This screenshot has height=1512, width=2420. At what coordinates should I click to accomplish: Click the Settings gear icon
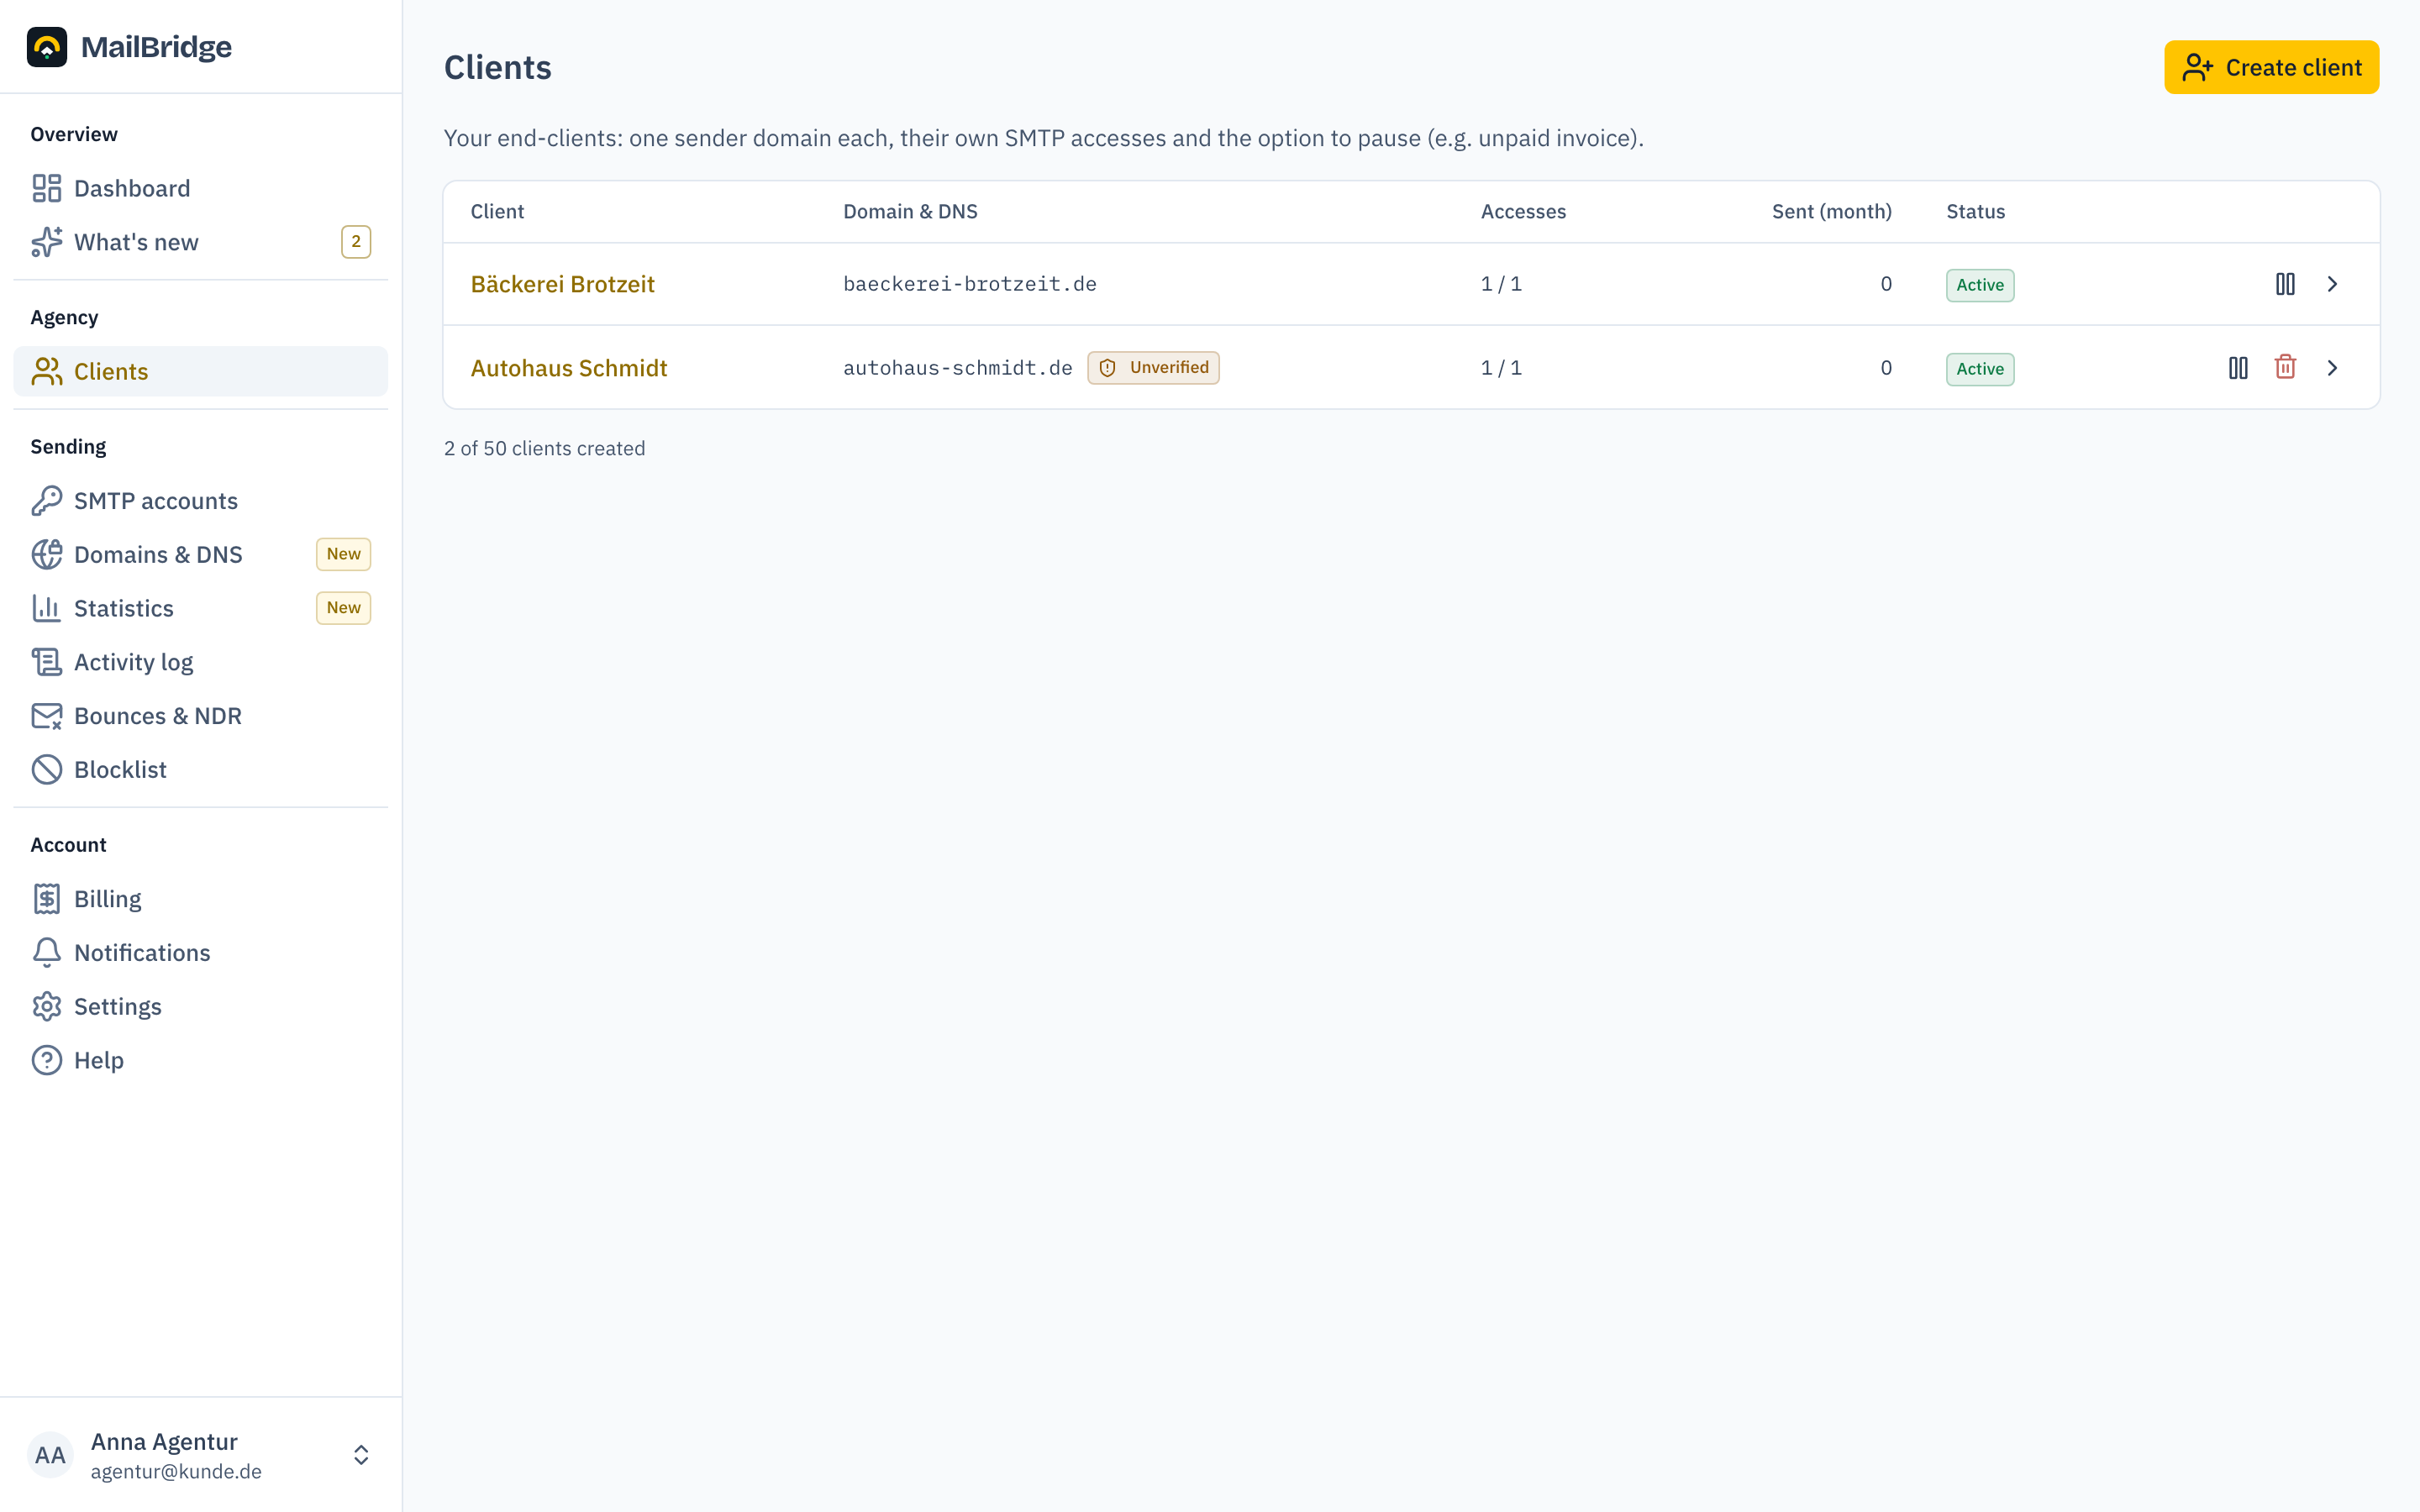click(47, 1006)
